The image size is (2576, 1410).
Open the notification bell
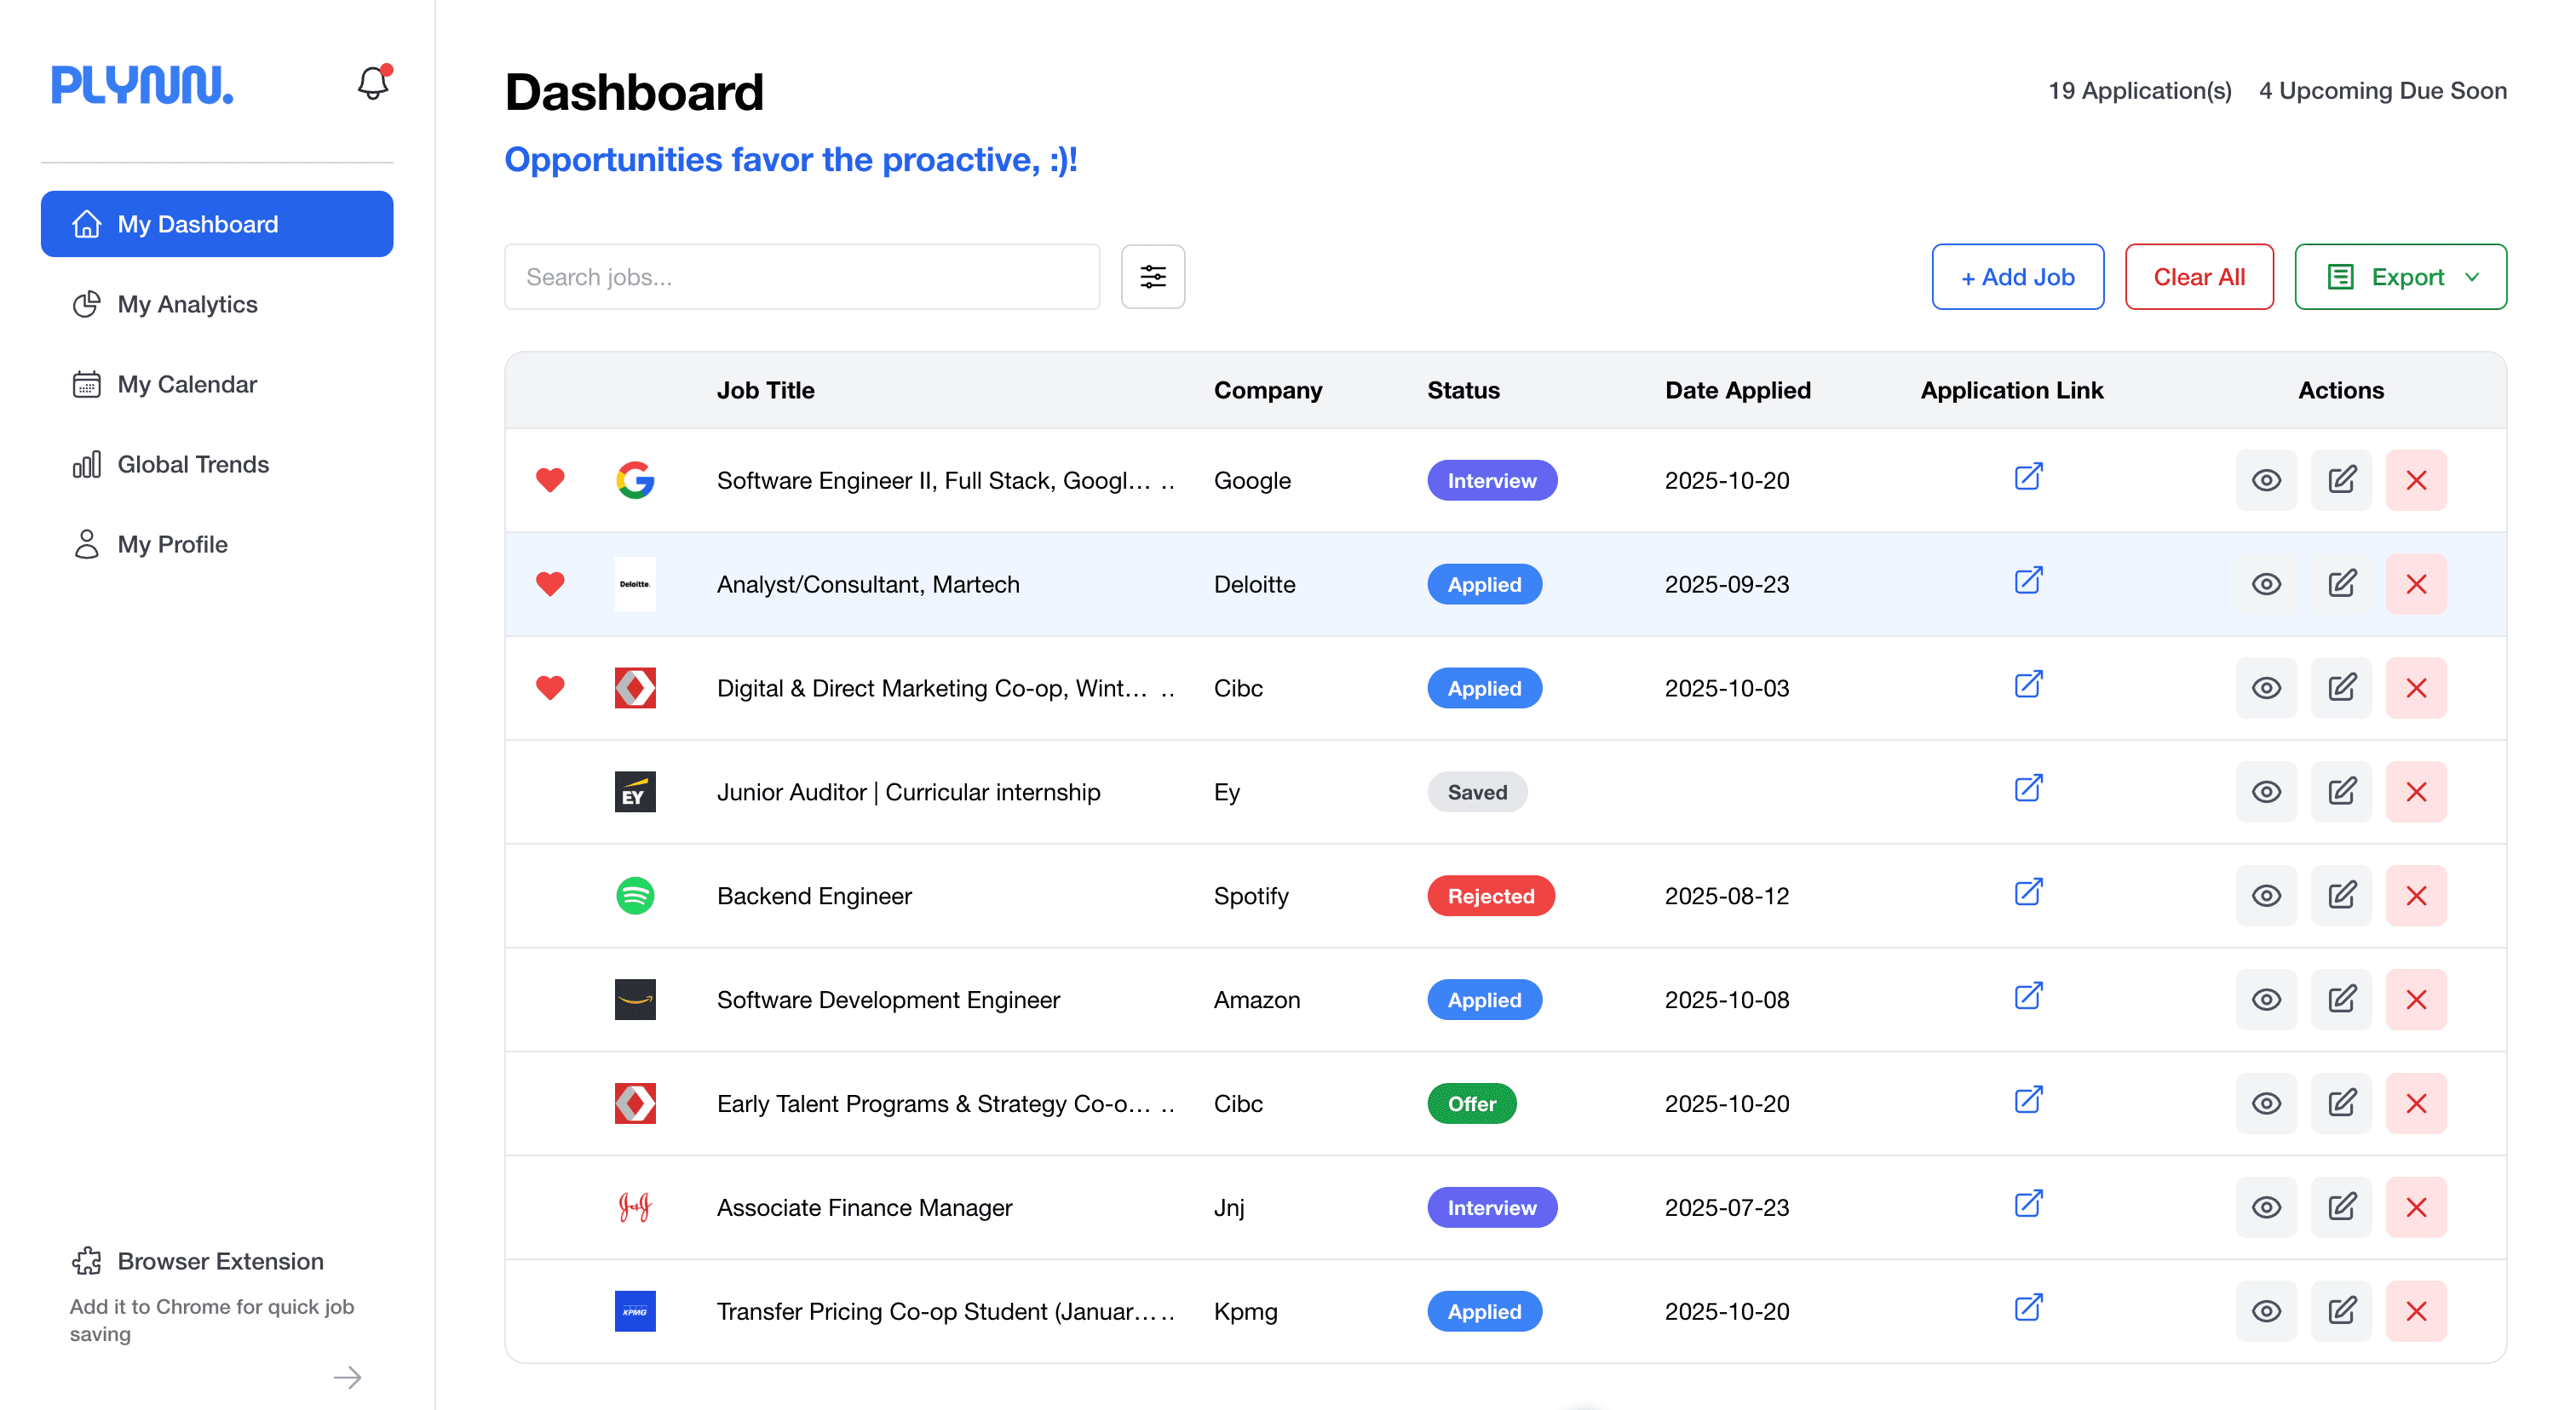tap(372, 83)
